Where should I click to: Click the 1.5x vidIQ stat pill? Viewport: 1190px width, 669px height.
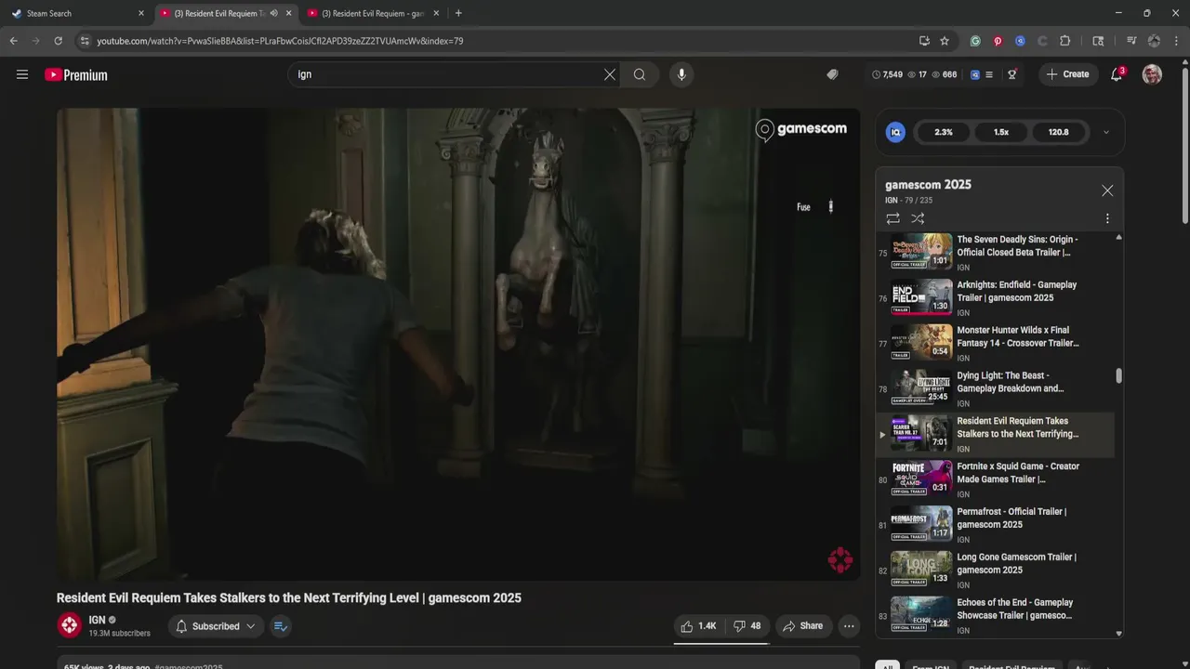click(1001, 132)
